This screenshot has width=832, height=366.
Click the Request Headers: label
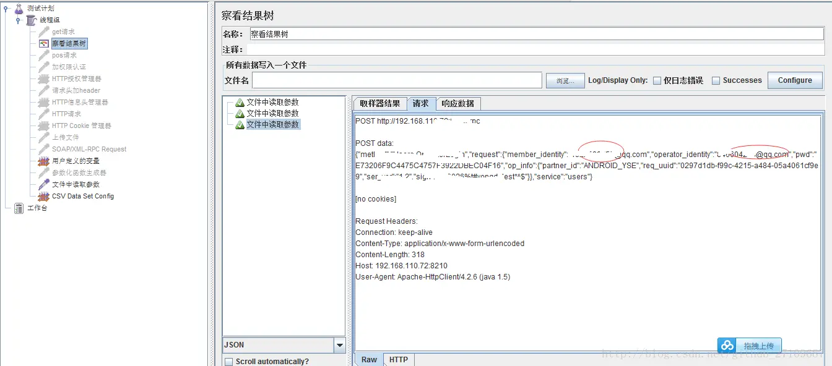click(386, 221)
